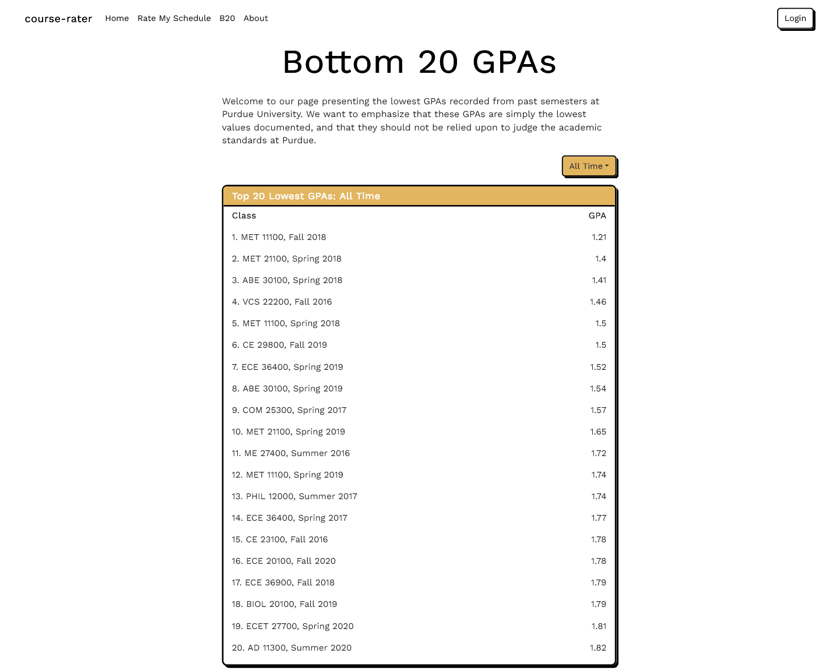
Task: Click the Login button
Action: (795, 18)
